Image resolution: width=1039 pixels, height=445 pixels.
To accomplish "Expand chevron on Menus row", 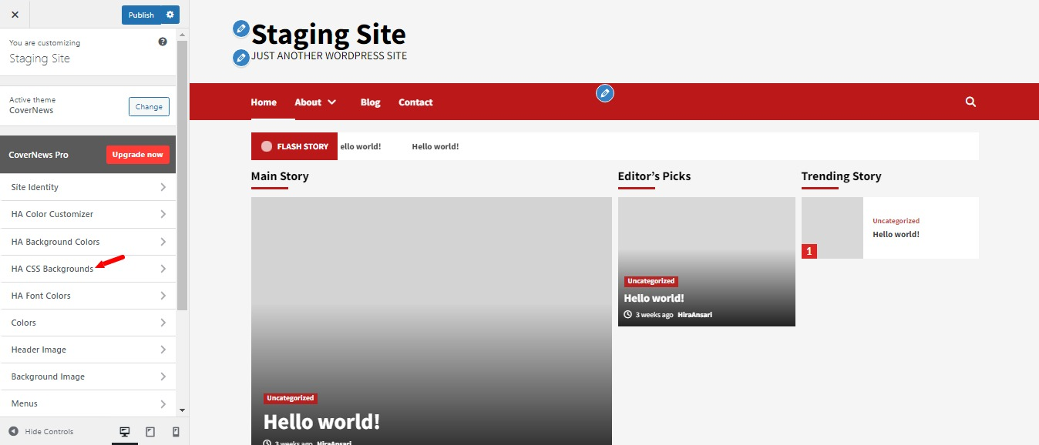I will (x=163, y=403).
